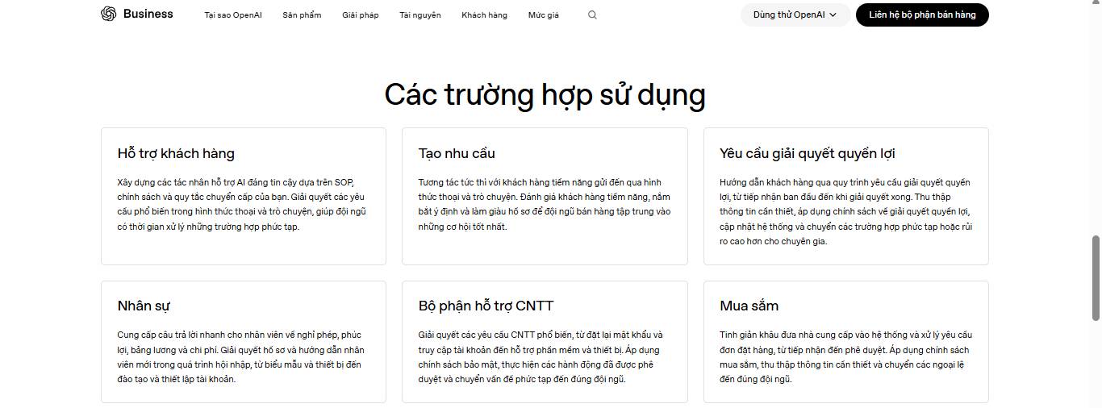Select the Mua sắm card title
Viewport: 1102px width, 408px height.
pos(749,306)
